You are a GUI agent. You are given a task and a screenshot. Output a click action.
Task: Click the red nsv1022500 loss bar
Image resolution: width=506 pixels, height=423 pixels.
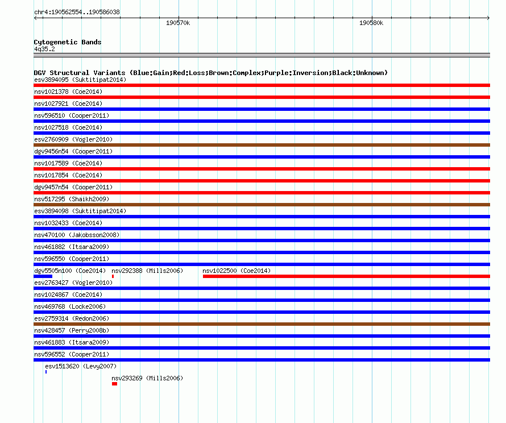pyautogui.click(x=347, y=276)
